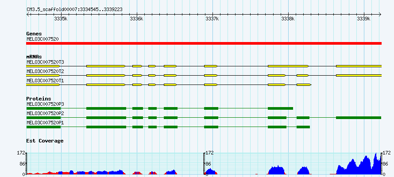
Task: Open the MELO3C007520T2 transcript label
Action: pos(45,71)
